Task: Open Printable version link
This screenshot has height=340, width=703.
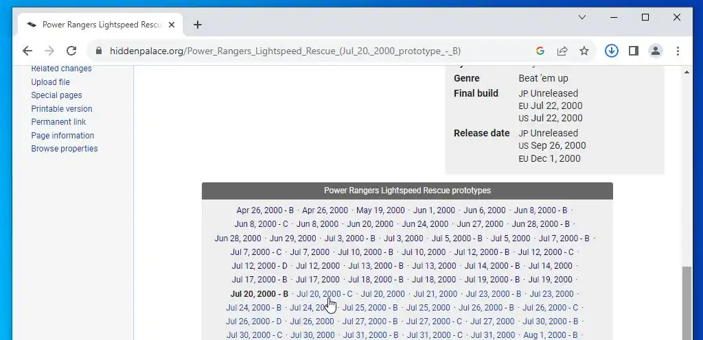Action: pyautogui.click(x=61, y=109)
